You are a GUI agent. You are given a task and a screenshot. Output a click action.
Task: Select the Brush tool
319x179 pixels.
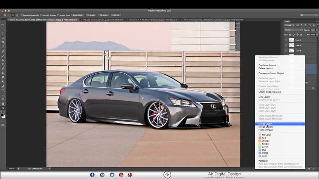coord(3,55)
